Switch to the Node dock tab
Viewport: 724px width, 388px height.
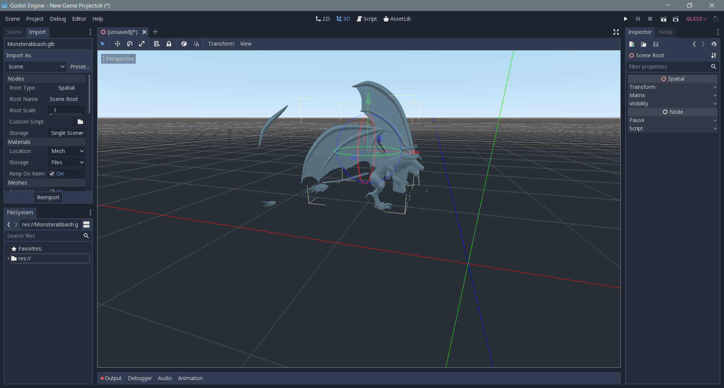pos(666,32)
